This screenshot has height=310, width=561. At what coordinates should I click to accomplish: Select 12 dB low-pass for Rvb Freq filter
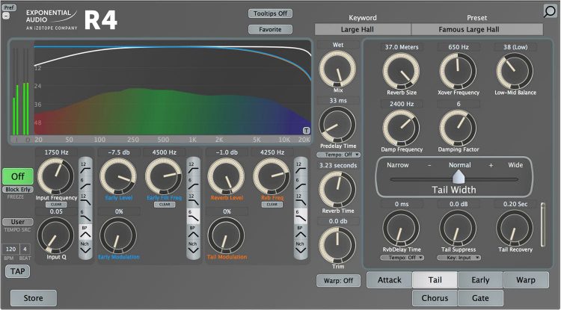(301, 199)
